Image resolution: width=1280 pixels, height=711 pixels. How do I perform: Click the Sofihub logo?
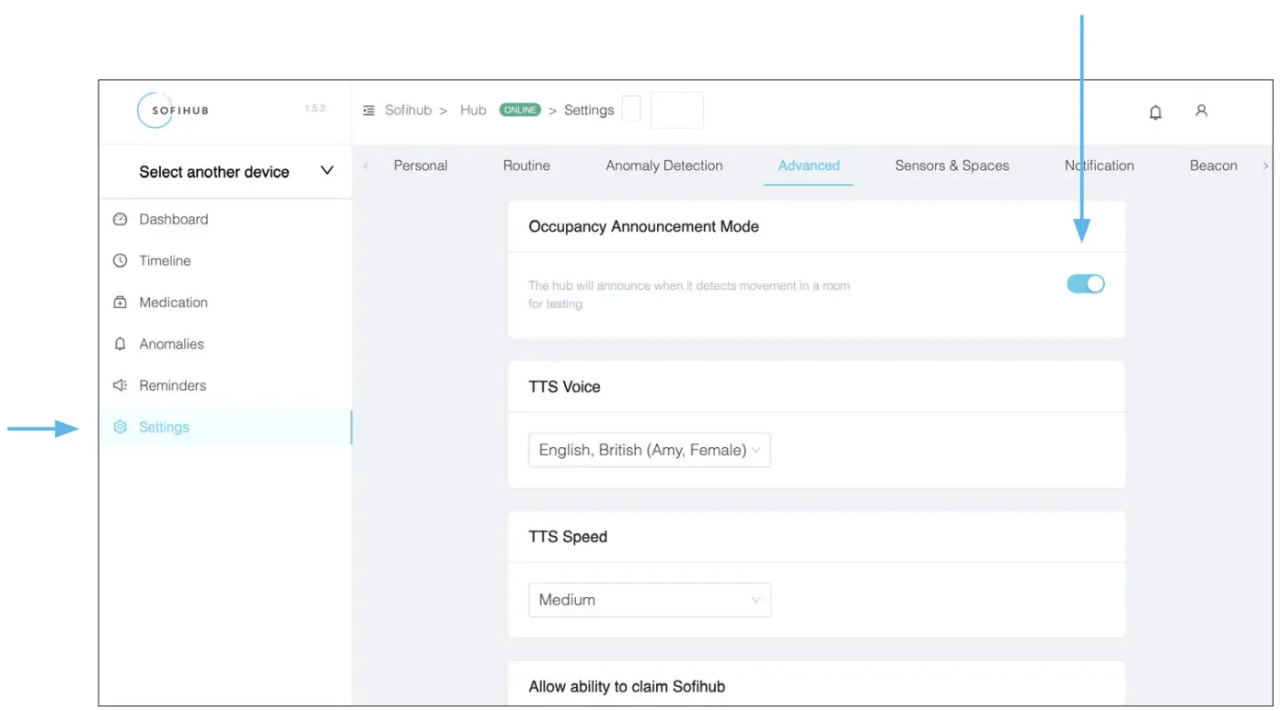173,110
